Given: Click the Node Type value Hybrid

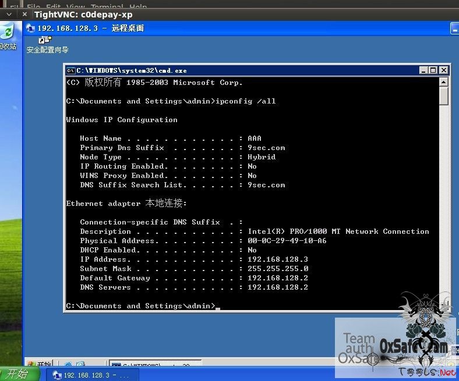Looking at the screenshot, I should click(262, 157).
